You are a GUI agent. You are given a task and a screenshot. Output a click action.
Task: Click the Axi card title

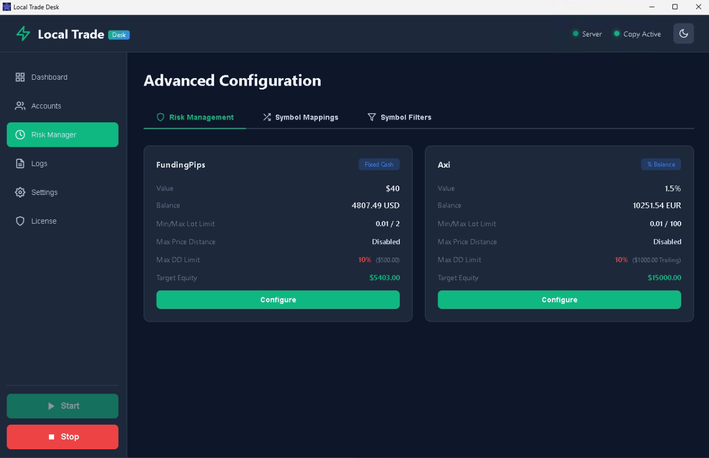tap(444, 164)
